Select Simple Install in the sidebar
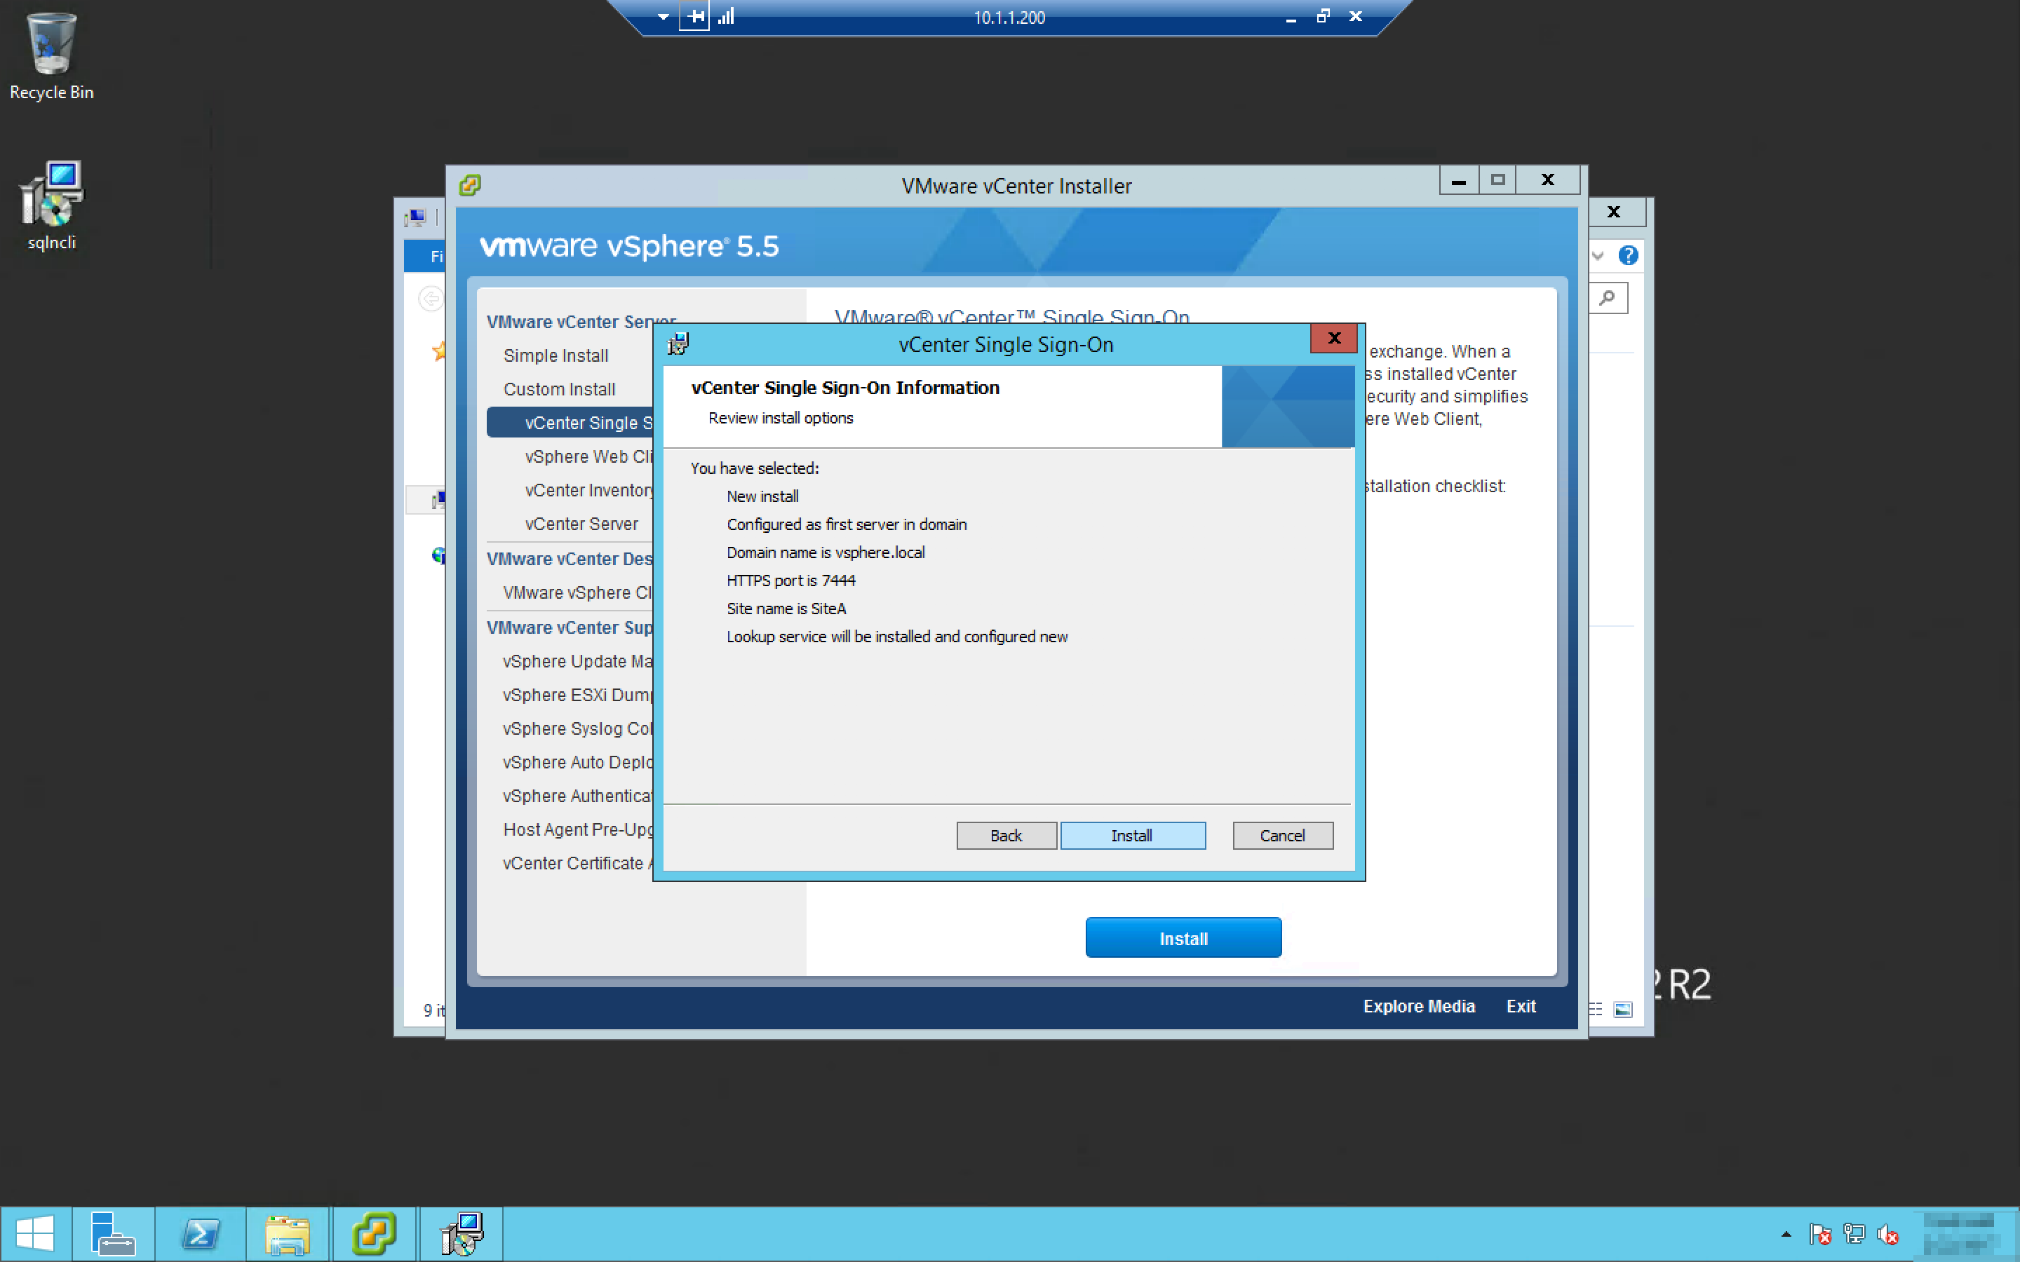 click(x=555, y=355)
